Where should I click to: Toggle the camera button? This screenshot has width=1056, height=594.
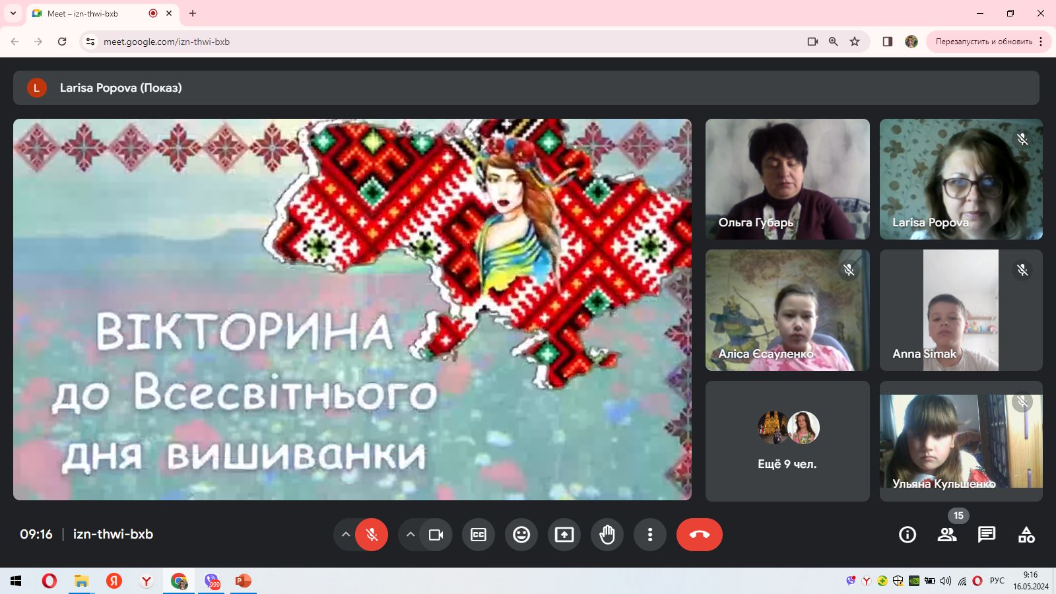tap(436, 535)
